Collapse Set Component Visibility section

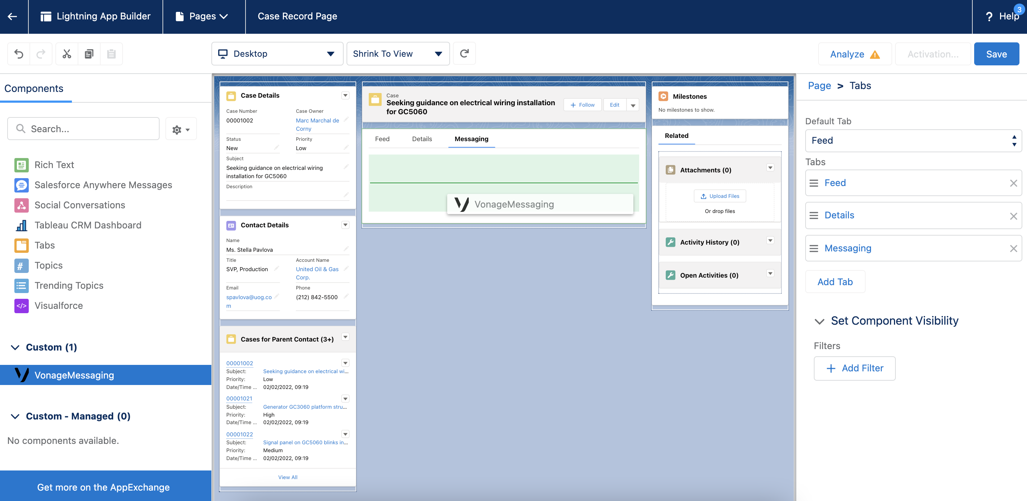(x=820, y=321)
